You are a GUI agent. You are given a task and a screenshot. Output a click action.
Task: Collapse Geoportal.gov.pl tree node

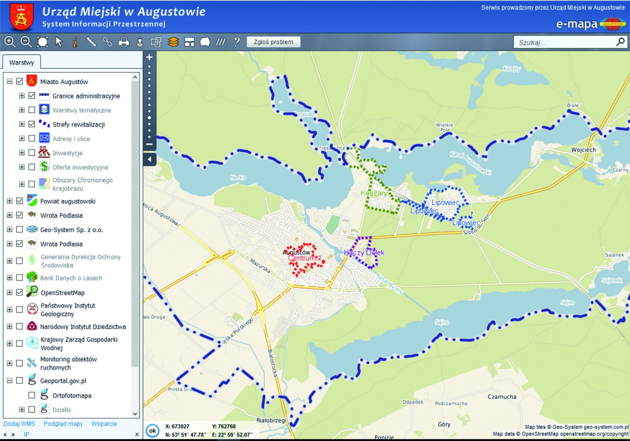[9, 381]
